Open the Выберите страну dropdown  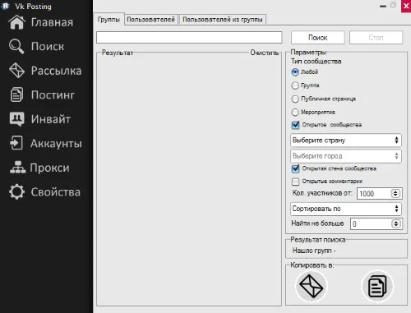346,140
